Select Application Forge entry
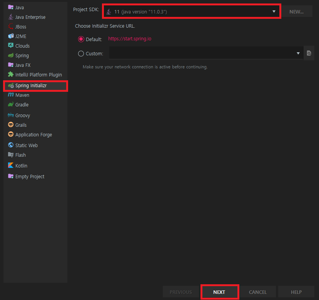Image resolution: width=319 pixels, height=300 pixels. coord(35,135)
